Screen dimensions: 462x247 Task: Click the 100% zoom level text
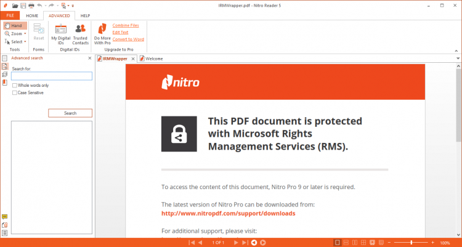pos(445,243)
